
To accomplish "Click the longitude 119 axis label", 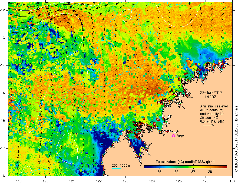I will coord(19,181).
